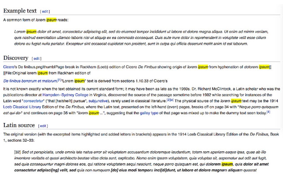Click edit link beside Discovery heading
The image size is (283, 177).
tap(36, 59)
